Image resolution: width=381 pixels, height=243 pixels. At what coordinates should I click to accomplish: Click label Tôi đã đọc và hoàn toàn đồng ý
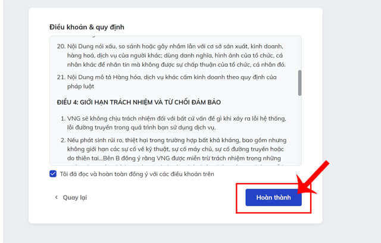137,174
